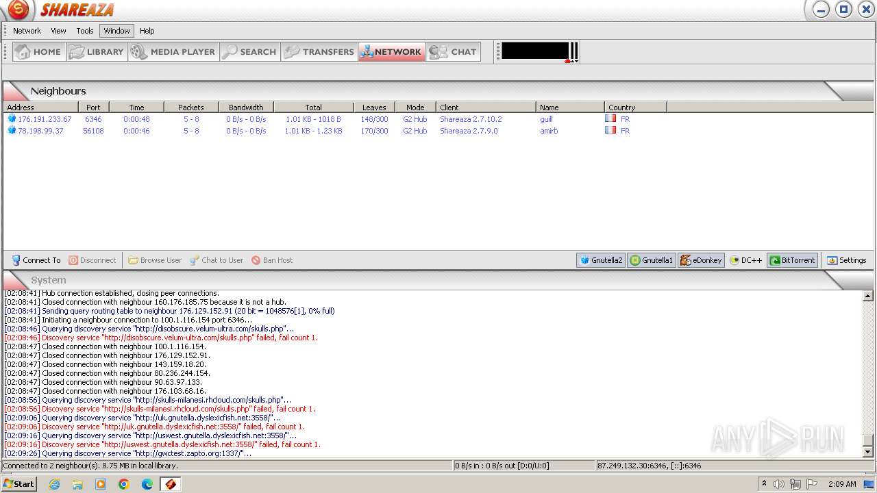
Task: Open the Window menu
Action: tap(117, 31)
